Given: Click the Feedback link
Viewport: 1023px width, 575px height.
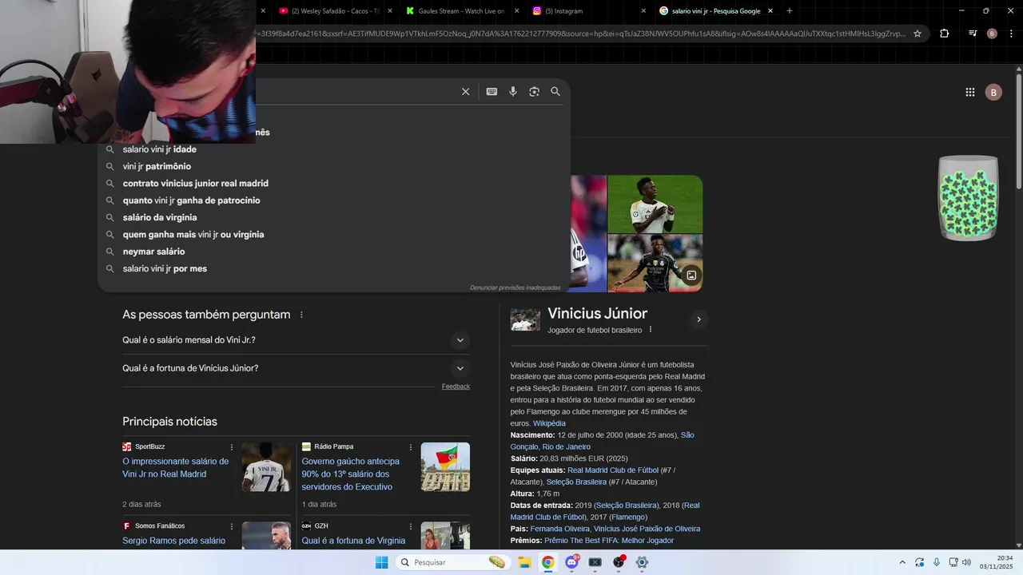Looking at the screenshot, I should tap(456, 387).
